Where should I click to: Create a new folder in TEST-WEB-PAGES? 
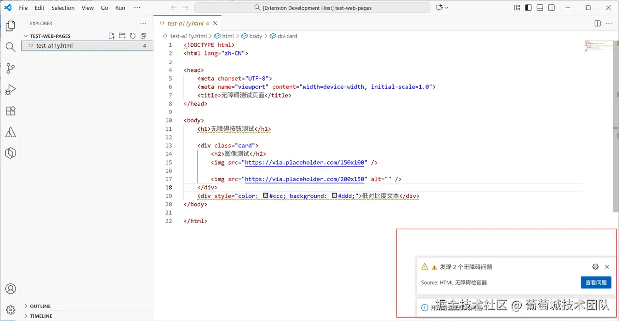coord(122,36)
